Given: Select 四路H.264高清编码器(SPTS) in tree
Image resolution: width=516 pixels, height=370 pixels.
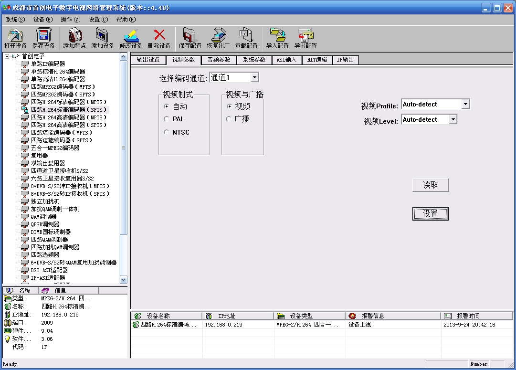Looking at the screenshot, I should click(68, 125).
